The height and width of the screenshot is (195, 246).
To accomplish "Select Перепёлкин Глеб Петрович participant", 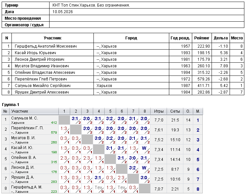I will point(41,79).
